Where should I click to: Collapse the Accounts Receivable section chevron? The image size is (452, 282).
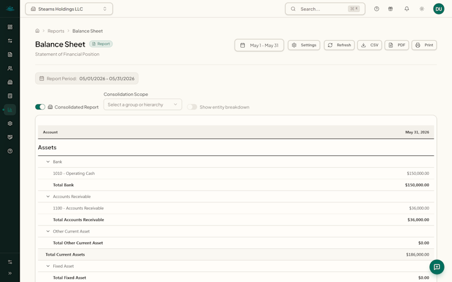click(x=48, y=197)
